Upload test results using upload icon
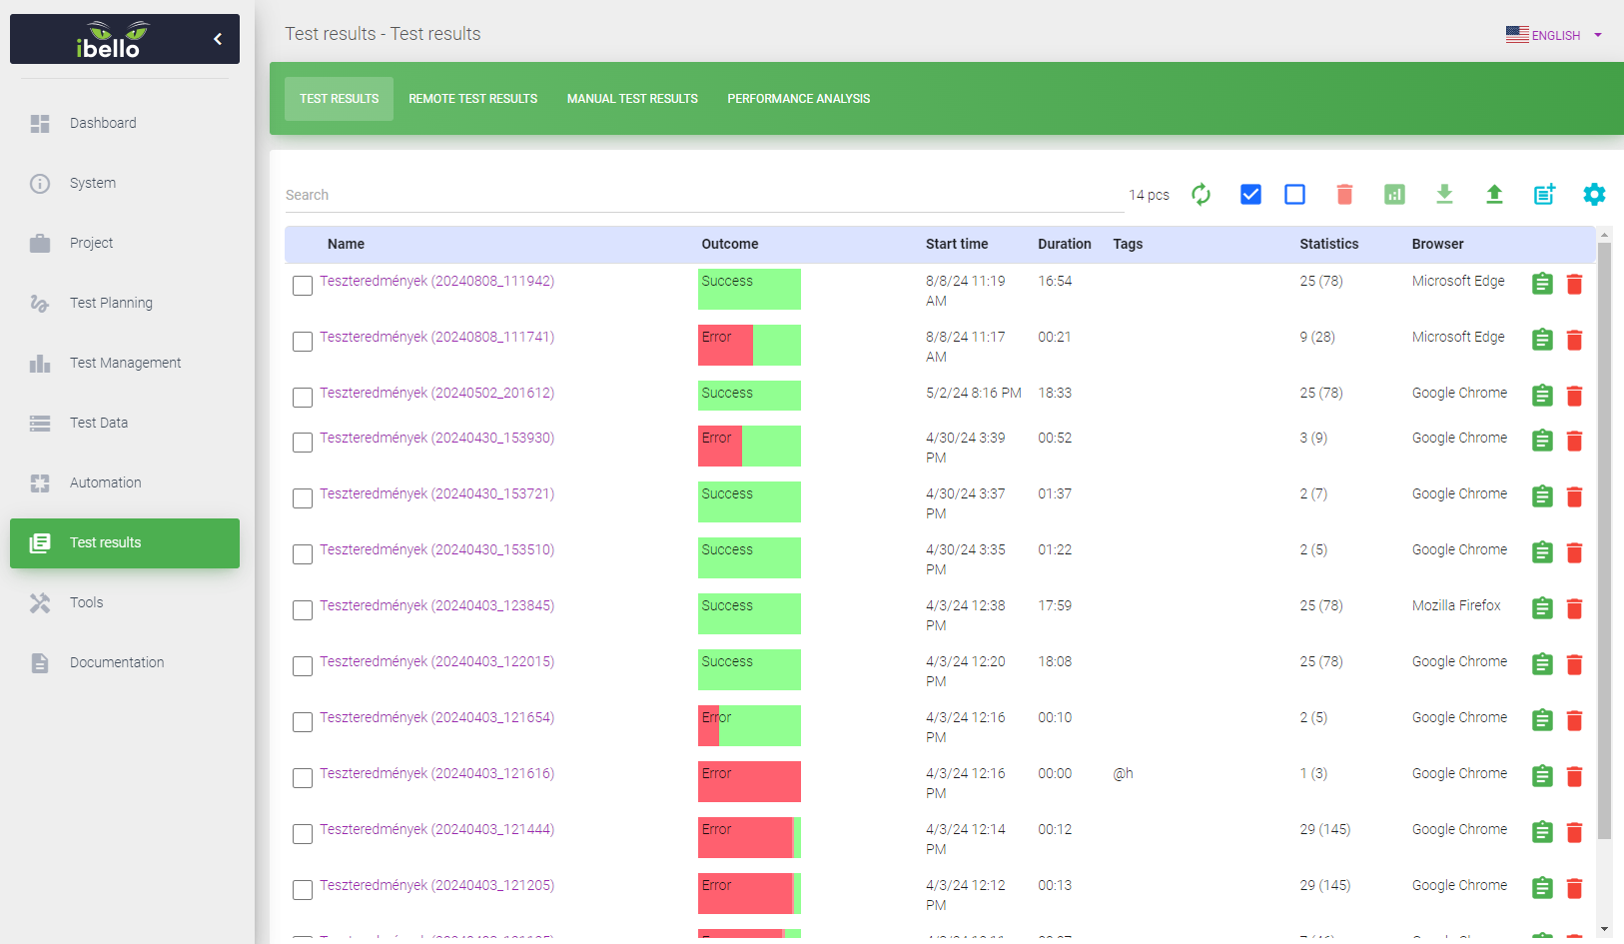This screenshot has width=1624, height=944. tap(1494, 194)
